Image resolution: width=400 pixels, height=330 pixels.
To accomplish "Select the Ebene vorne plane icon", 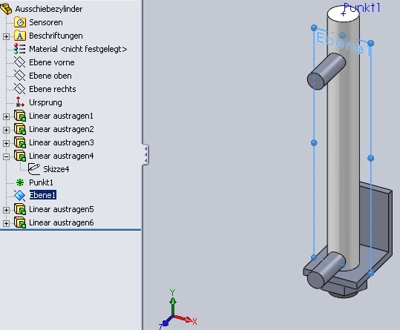I will (x=20, y=62).
